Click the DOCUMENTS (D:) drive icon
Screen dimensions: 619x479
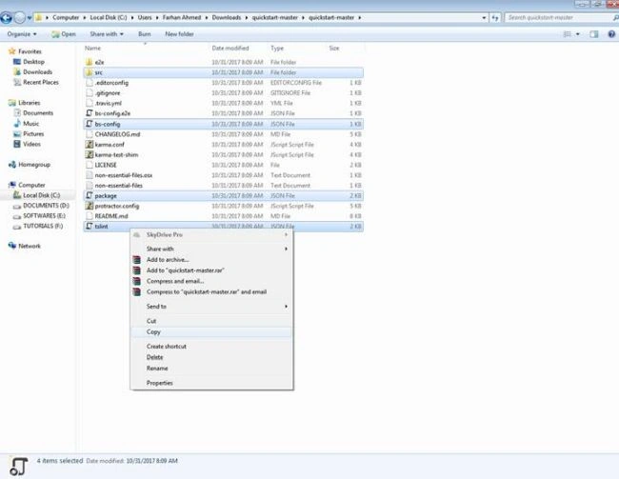click(x=17, y=206)
